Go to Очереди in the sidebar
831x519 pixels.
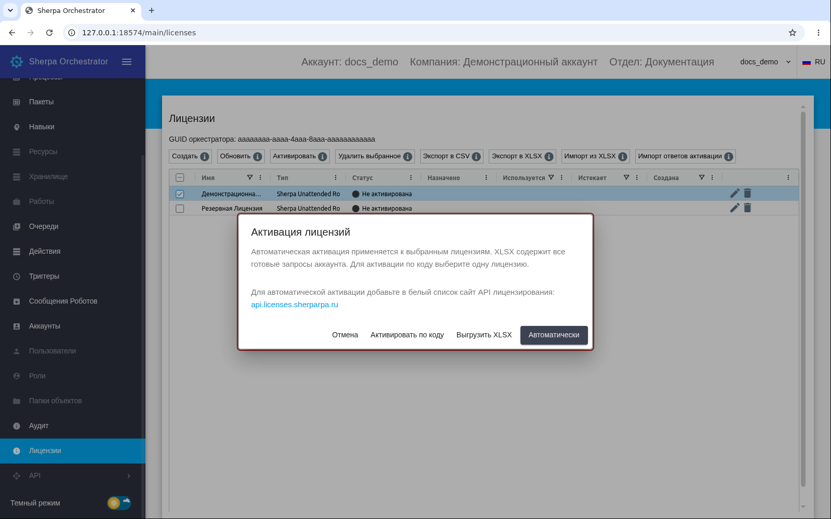click(72, 226)
